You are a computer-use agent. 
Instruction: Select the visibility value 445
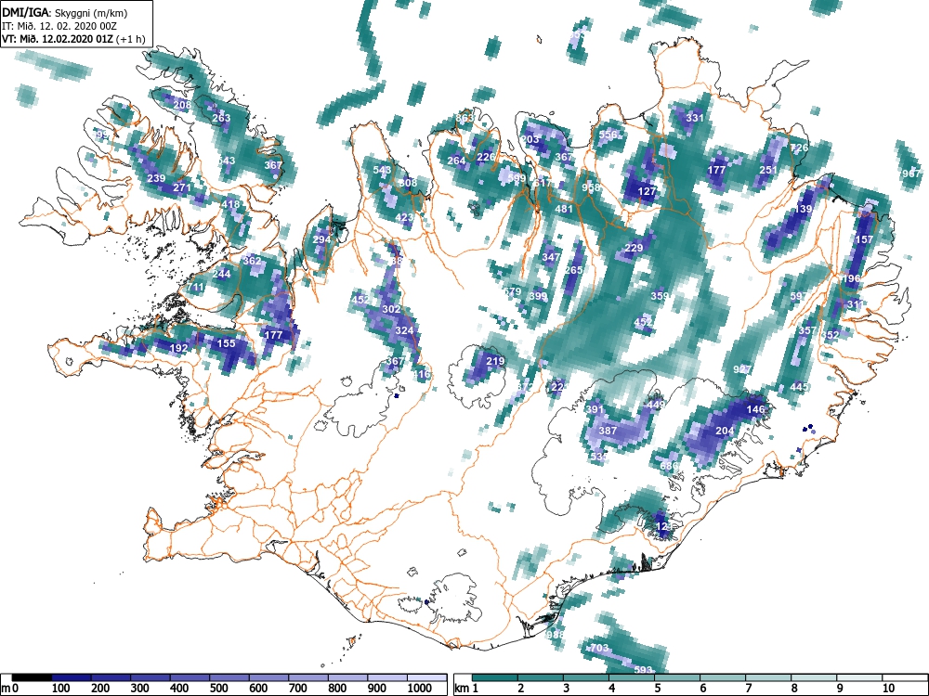pos(799,387)
